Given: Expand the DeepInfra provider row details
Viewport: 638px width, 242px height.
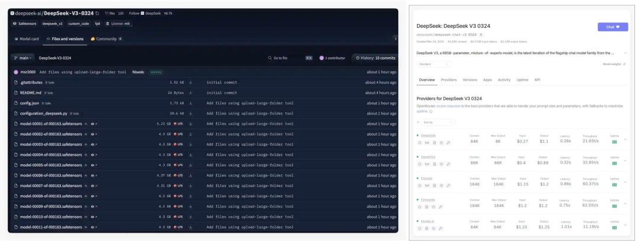Looking at the screenshot, I should click(625, 161).
